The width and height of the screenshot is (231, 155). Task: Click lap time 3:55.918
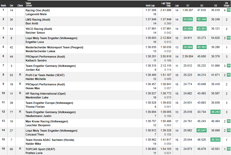point(166,57)
